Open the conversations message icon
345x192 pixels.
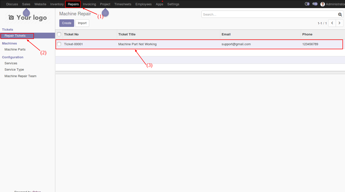(315, 4)
